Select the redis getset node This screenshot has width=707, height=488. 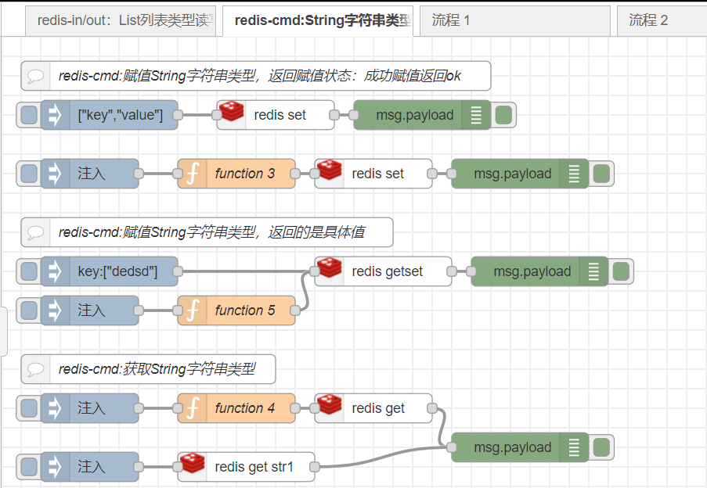tap(391, 271)
